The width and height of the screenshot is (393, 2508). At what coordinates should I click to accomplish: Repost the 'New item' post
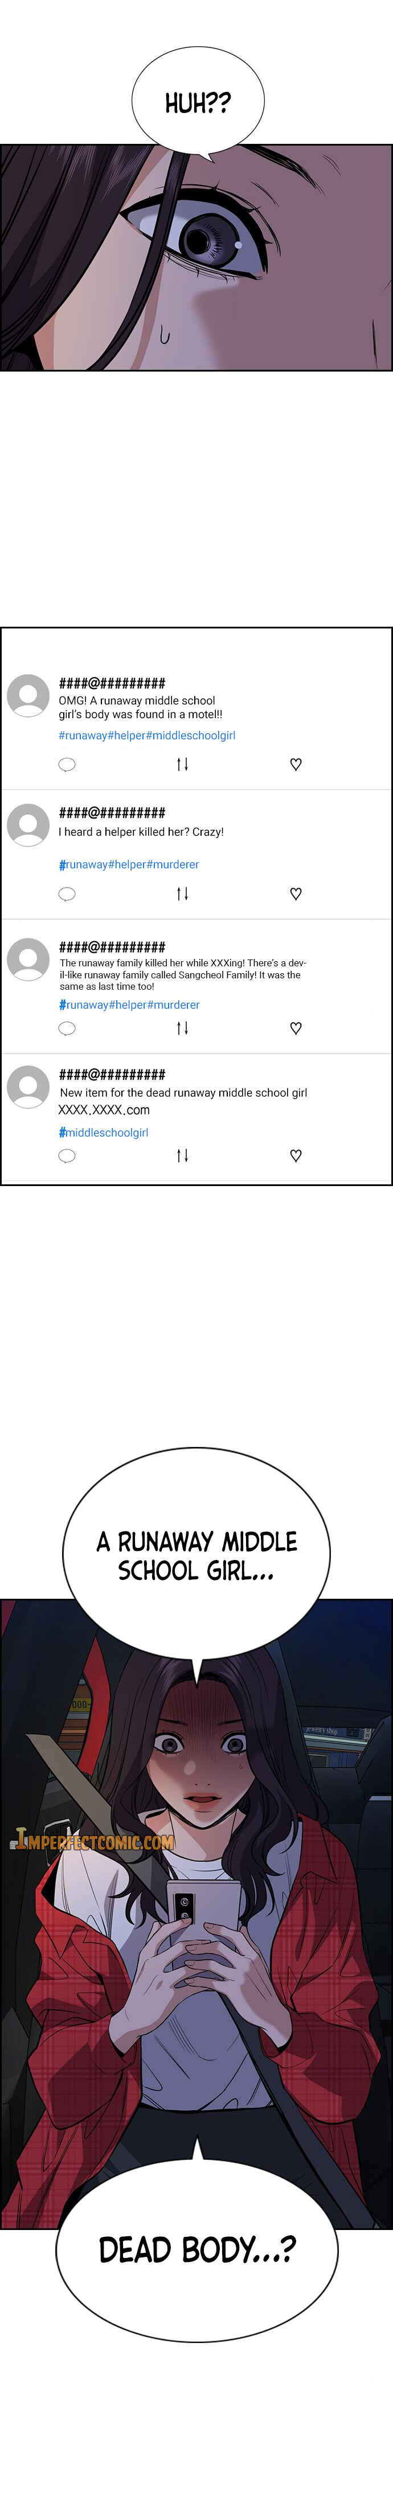[x=182, y=1156]
